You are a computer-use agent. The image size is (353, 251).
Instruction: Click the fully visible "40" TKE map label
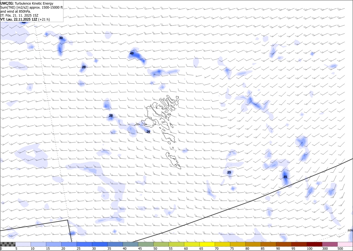pos(132,54)
